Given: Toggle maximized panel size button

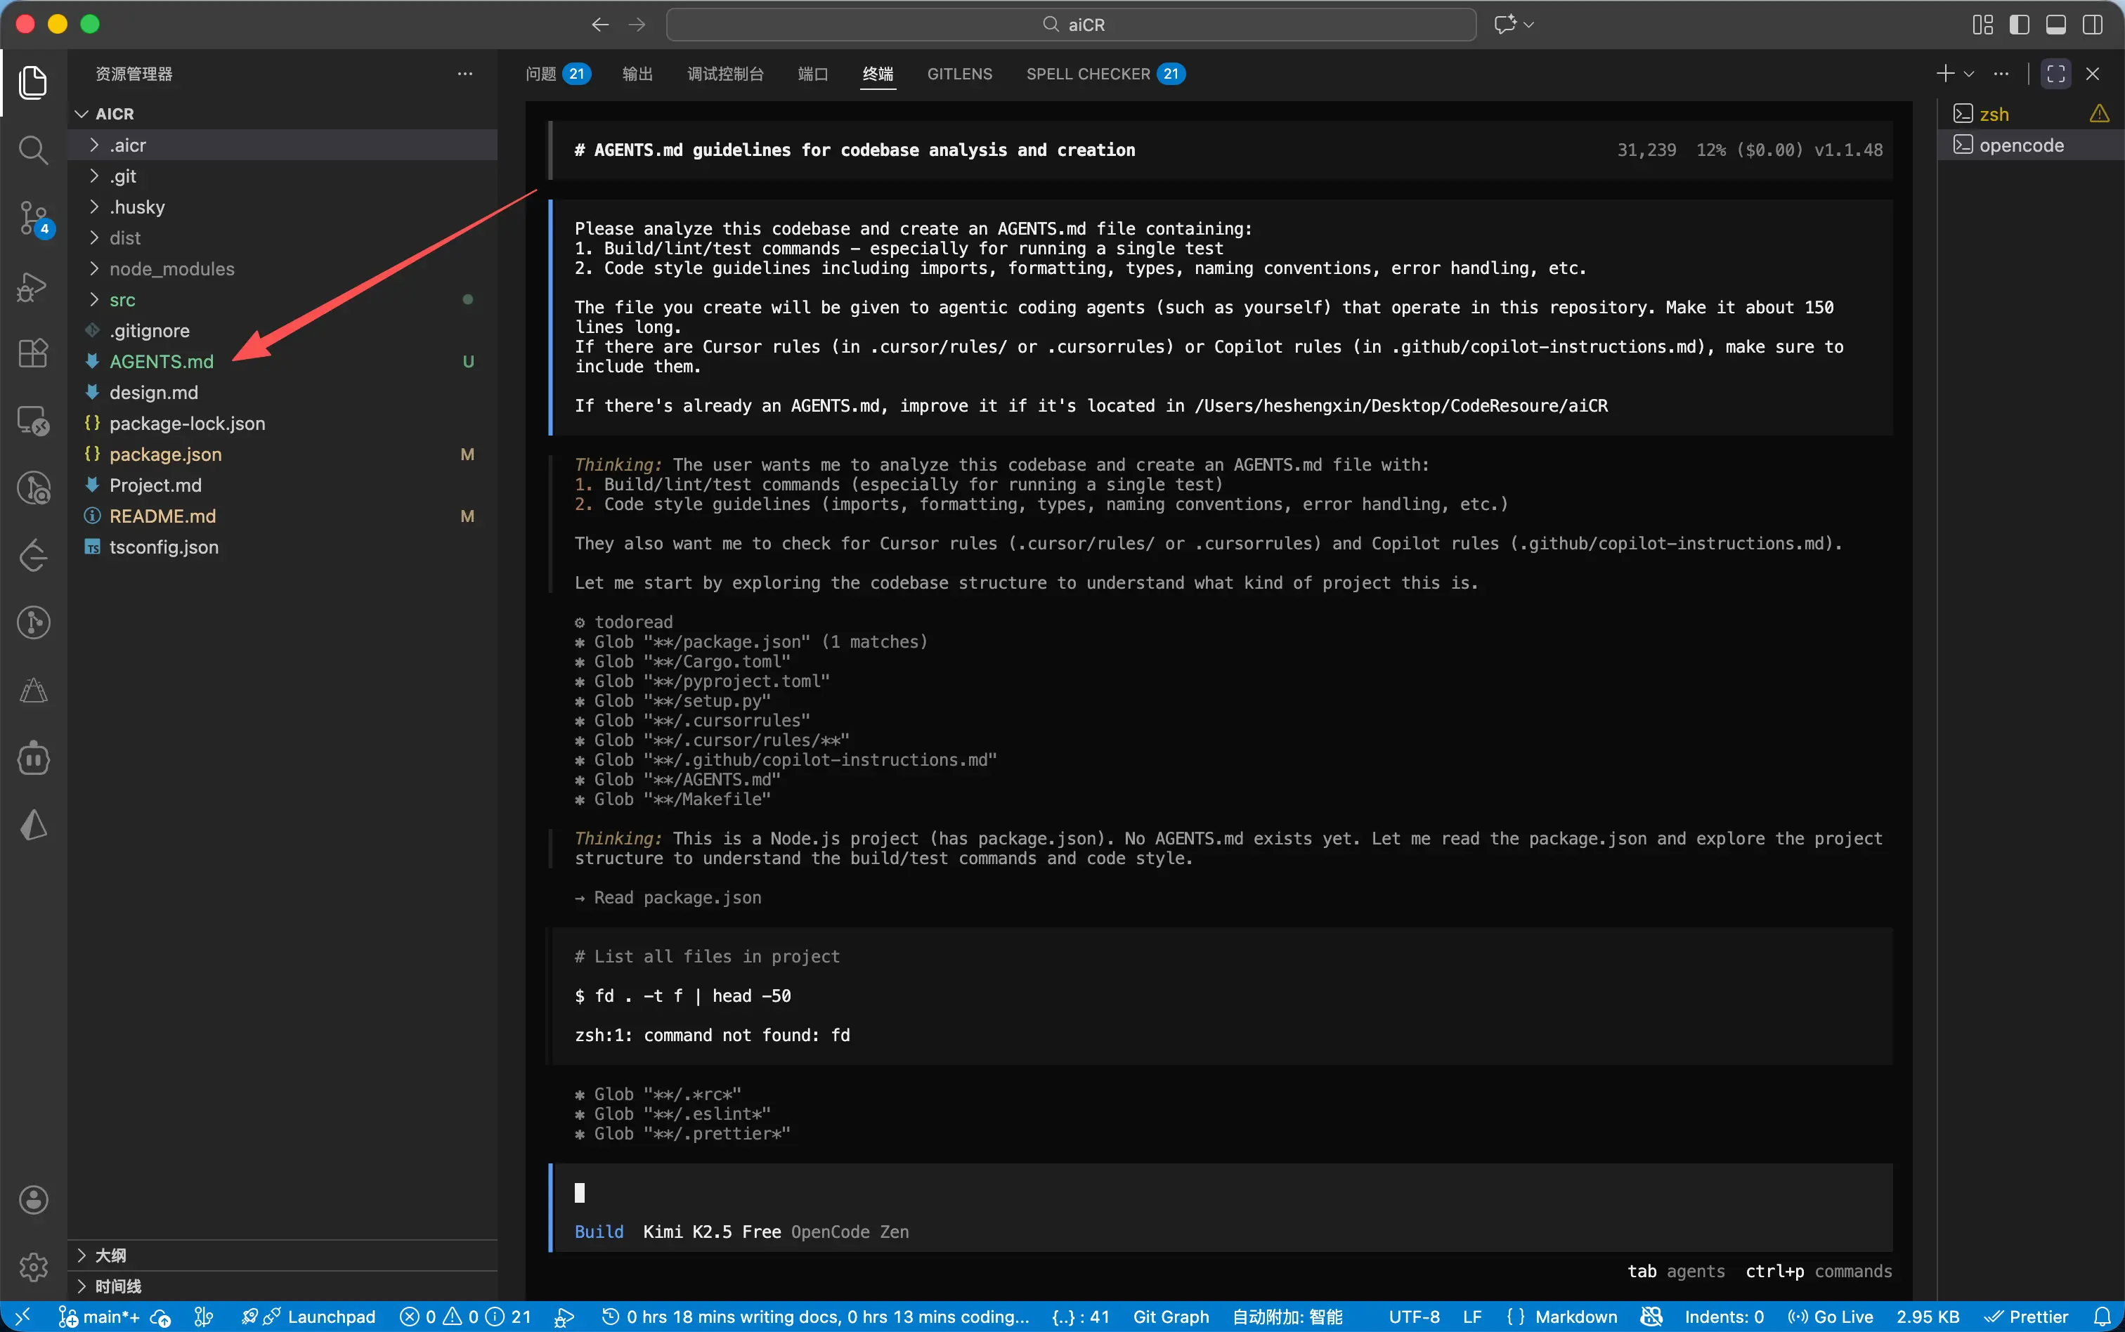Looking at the screenshot, I should point(2056,74).
